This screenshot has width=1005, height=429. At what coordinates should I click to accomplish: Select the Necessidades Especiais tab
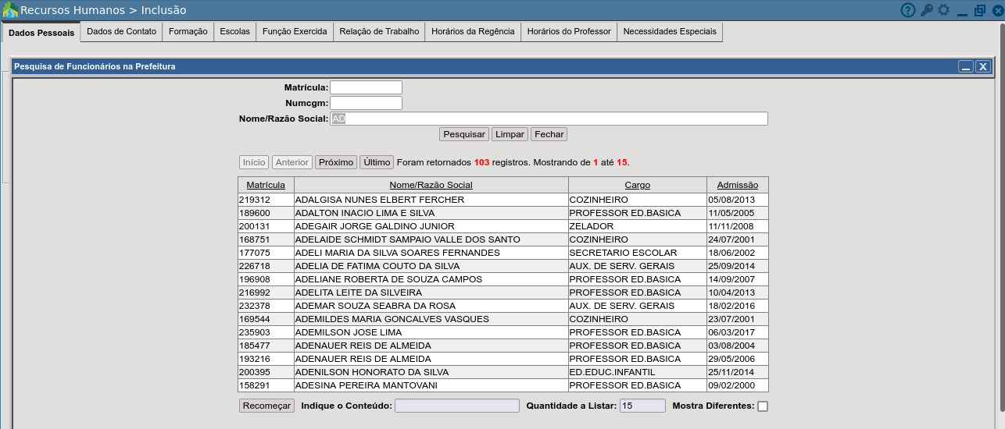(669, 31)
